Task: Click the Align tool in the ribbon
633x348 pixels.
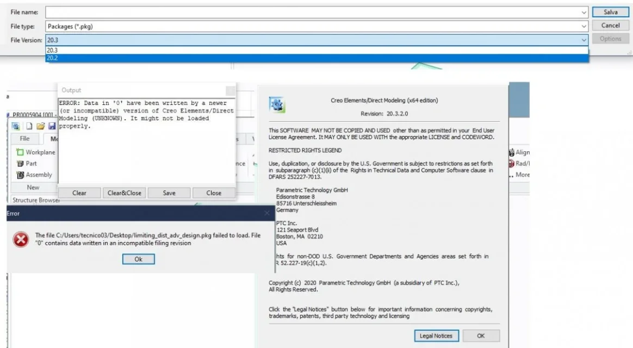Action: [x=519, y=152]
